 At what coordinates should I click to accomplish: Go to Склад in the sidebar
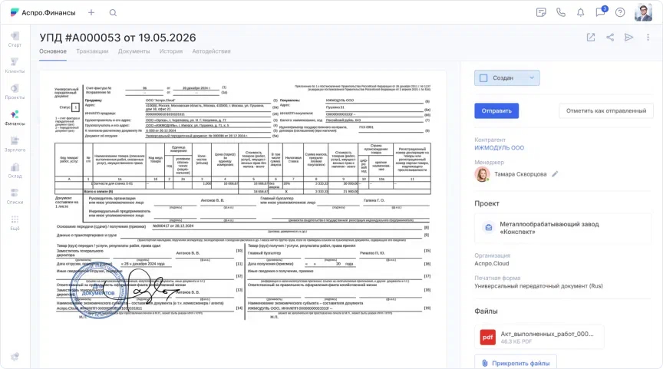[15, 171]
